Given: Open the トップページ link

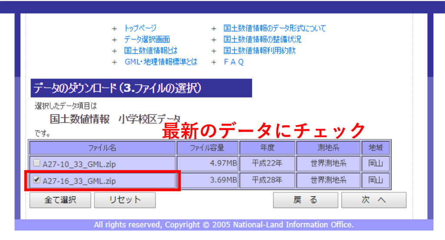Looking at the screenshot, I should point(140,28).
